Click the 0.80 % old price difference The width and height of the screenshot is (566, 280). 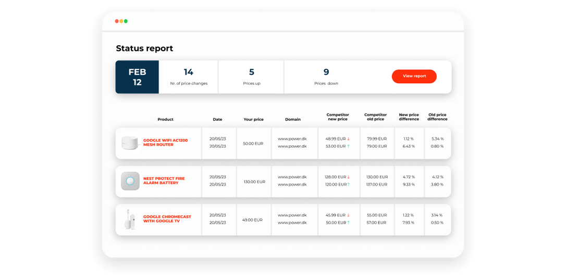pos(437,146)
